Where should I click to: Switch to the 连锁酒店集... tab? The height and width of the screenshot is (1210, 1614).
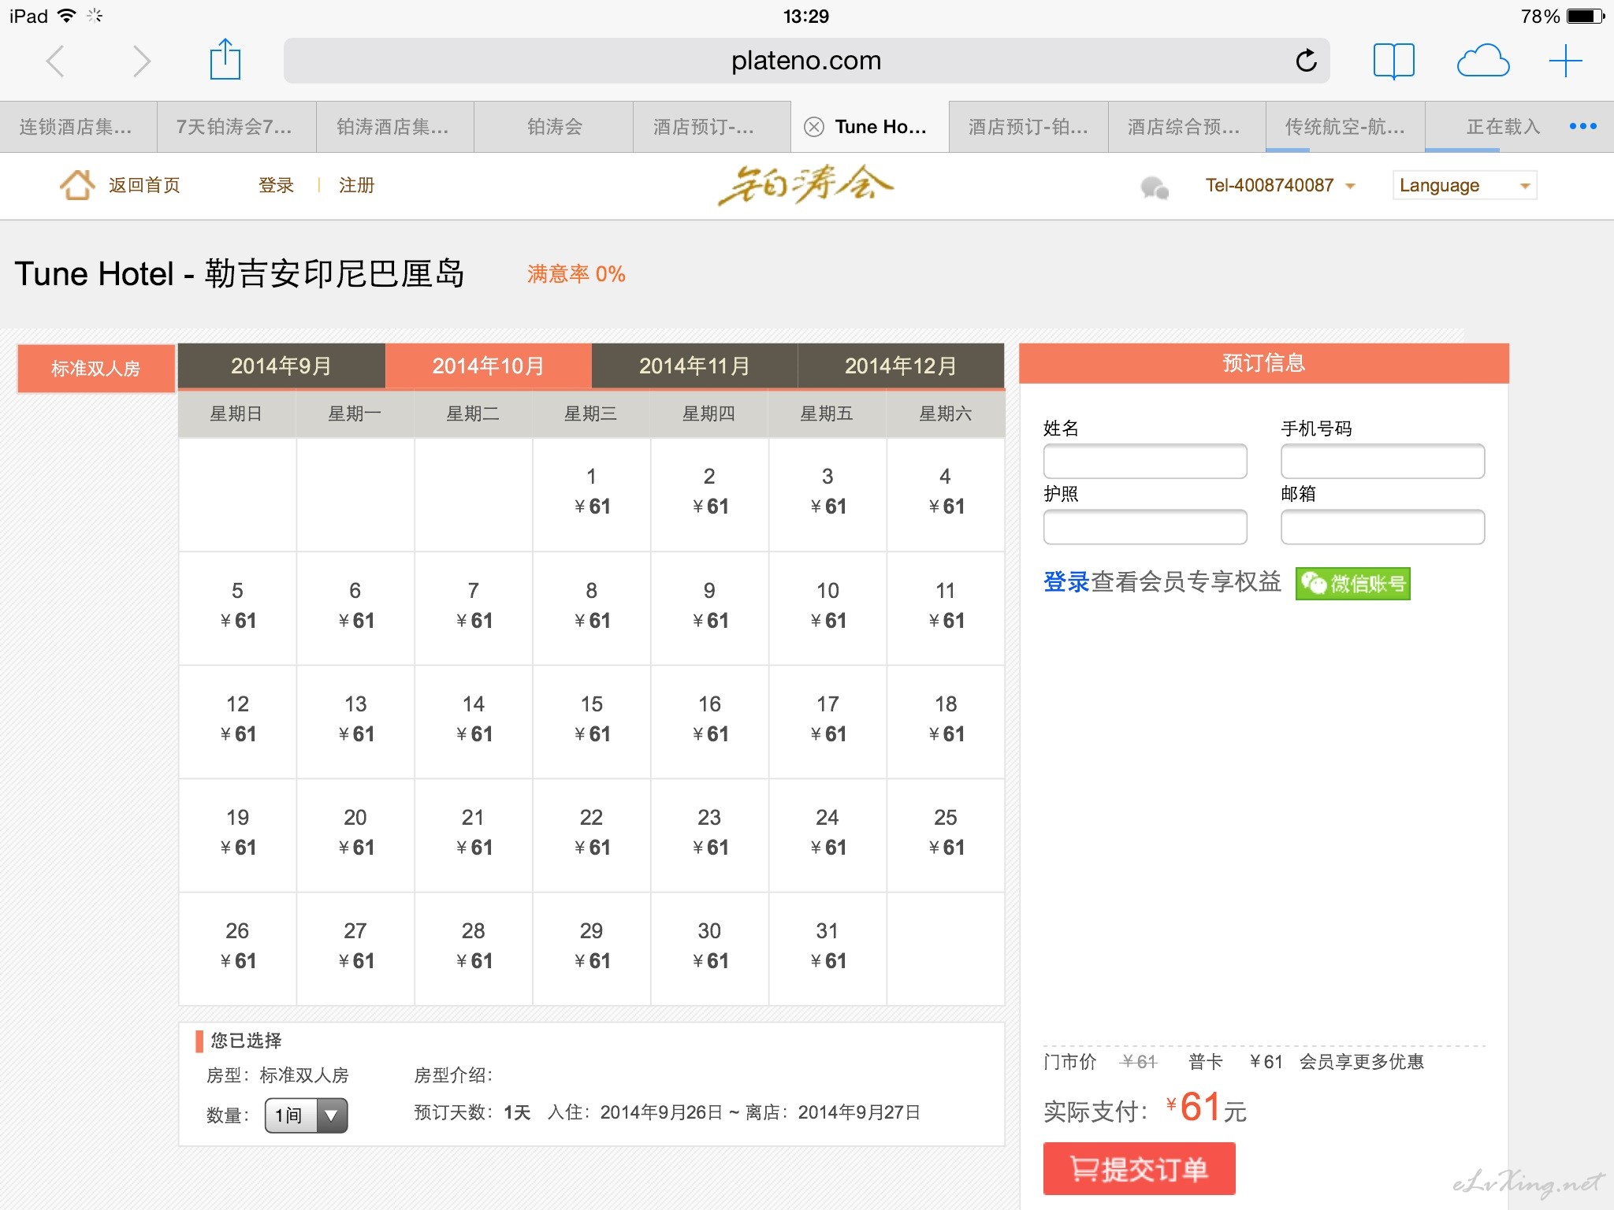point(78,127)
